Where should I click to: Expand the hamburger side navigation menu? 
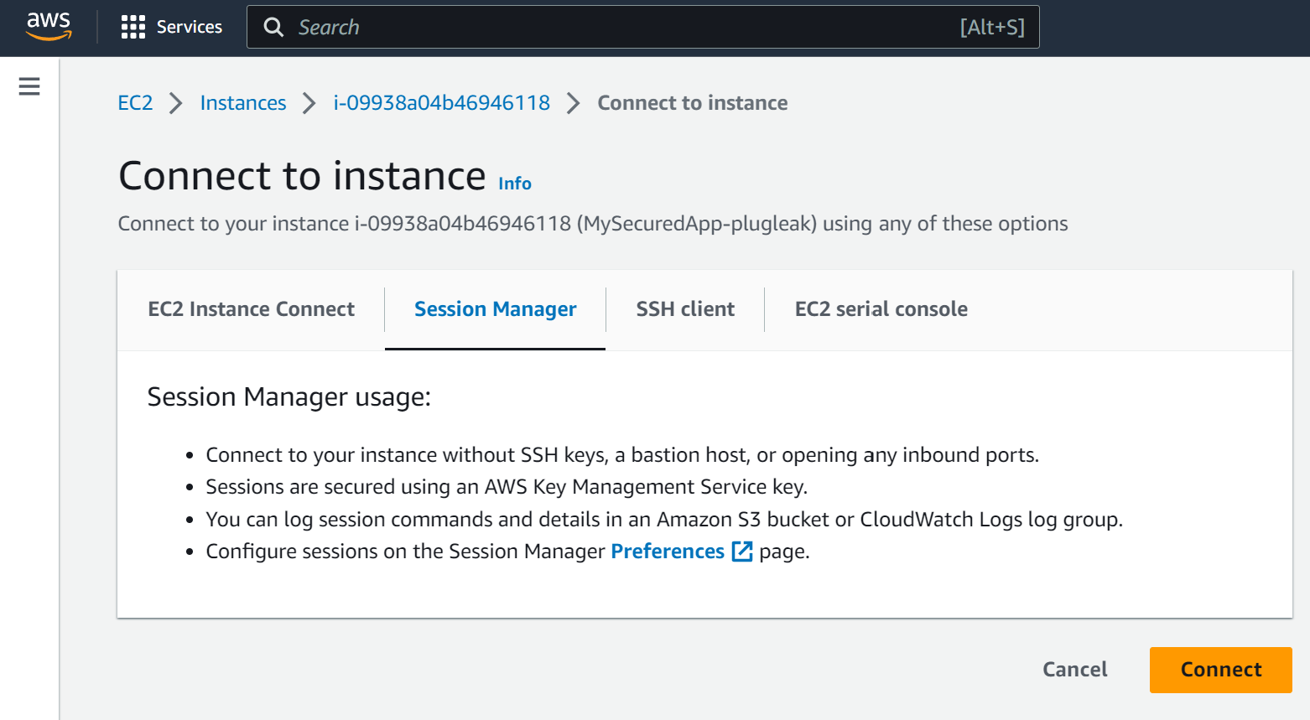(x=29, y=86)
